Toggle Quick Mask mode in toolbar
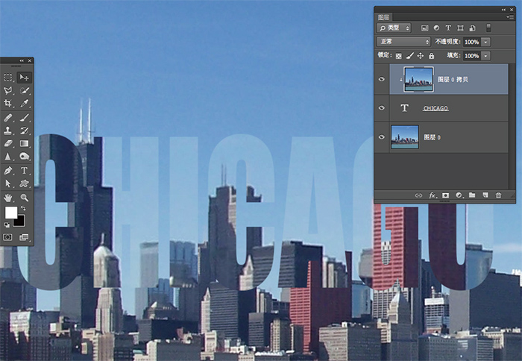This screenshot has width=522, height=361. [7, 237]
